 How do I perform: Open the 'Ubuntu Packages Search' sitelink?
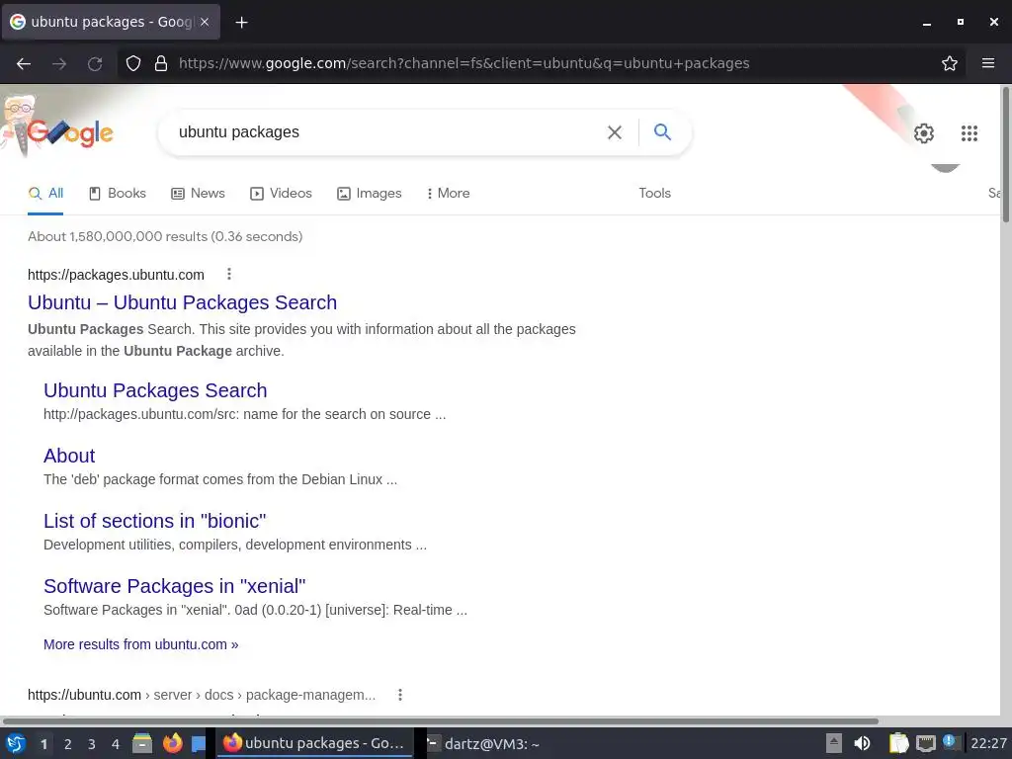click(x=155, y=390)
